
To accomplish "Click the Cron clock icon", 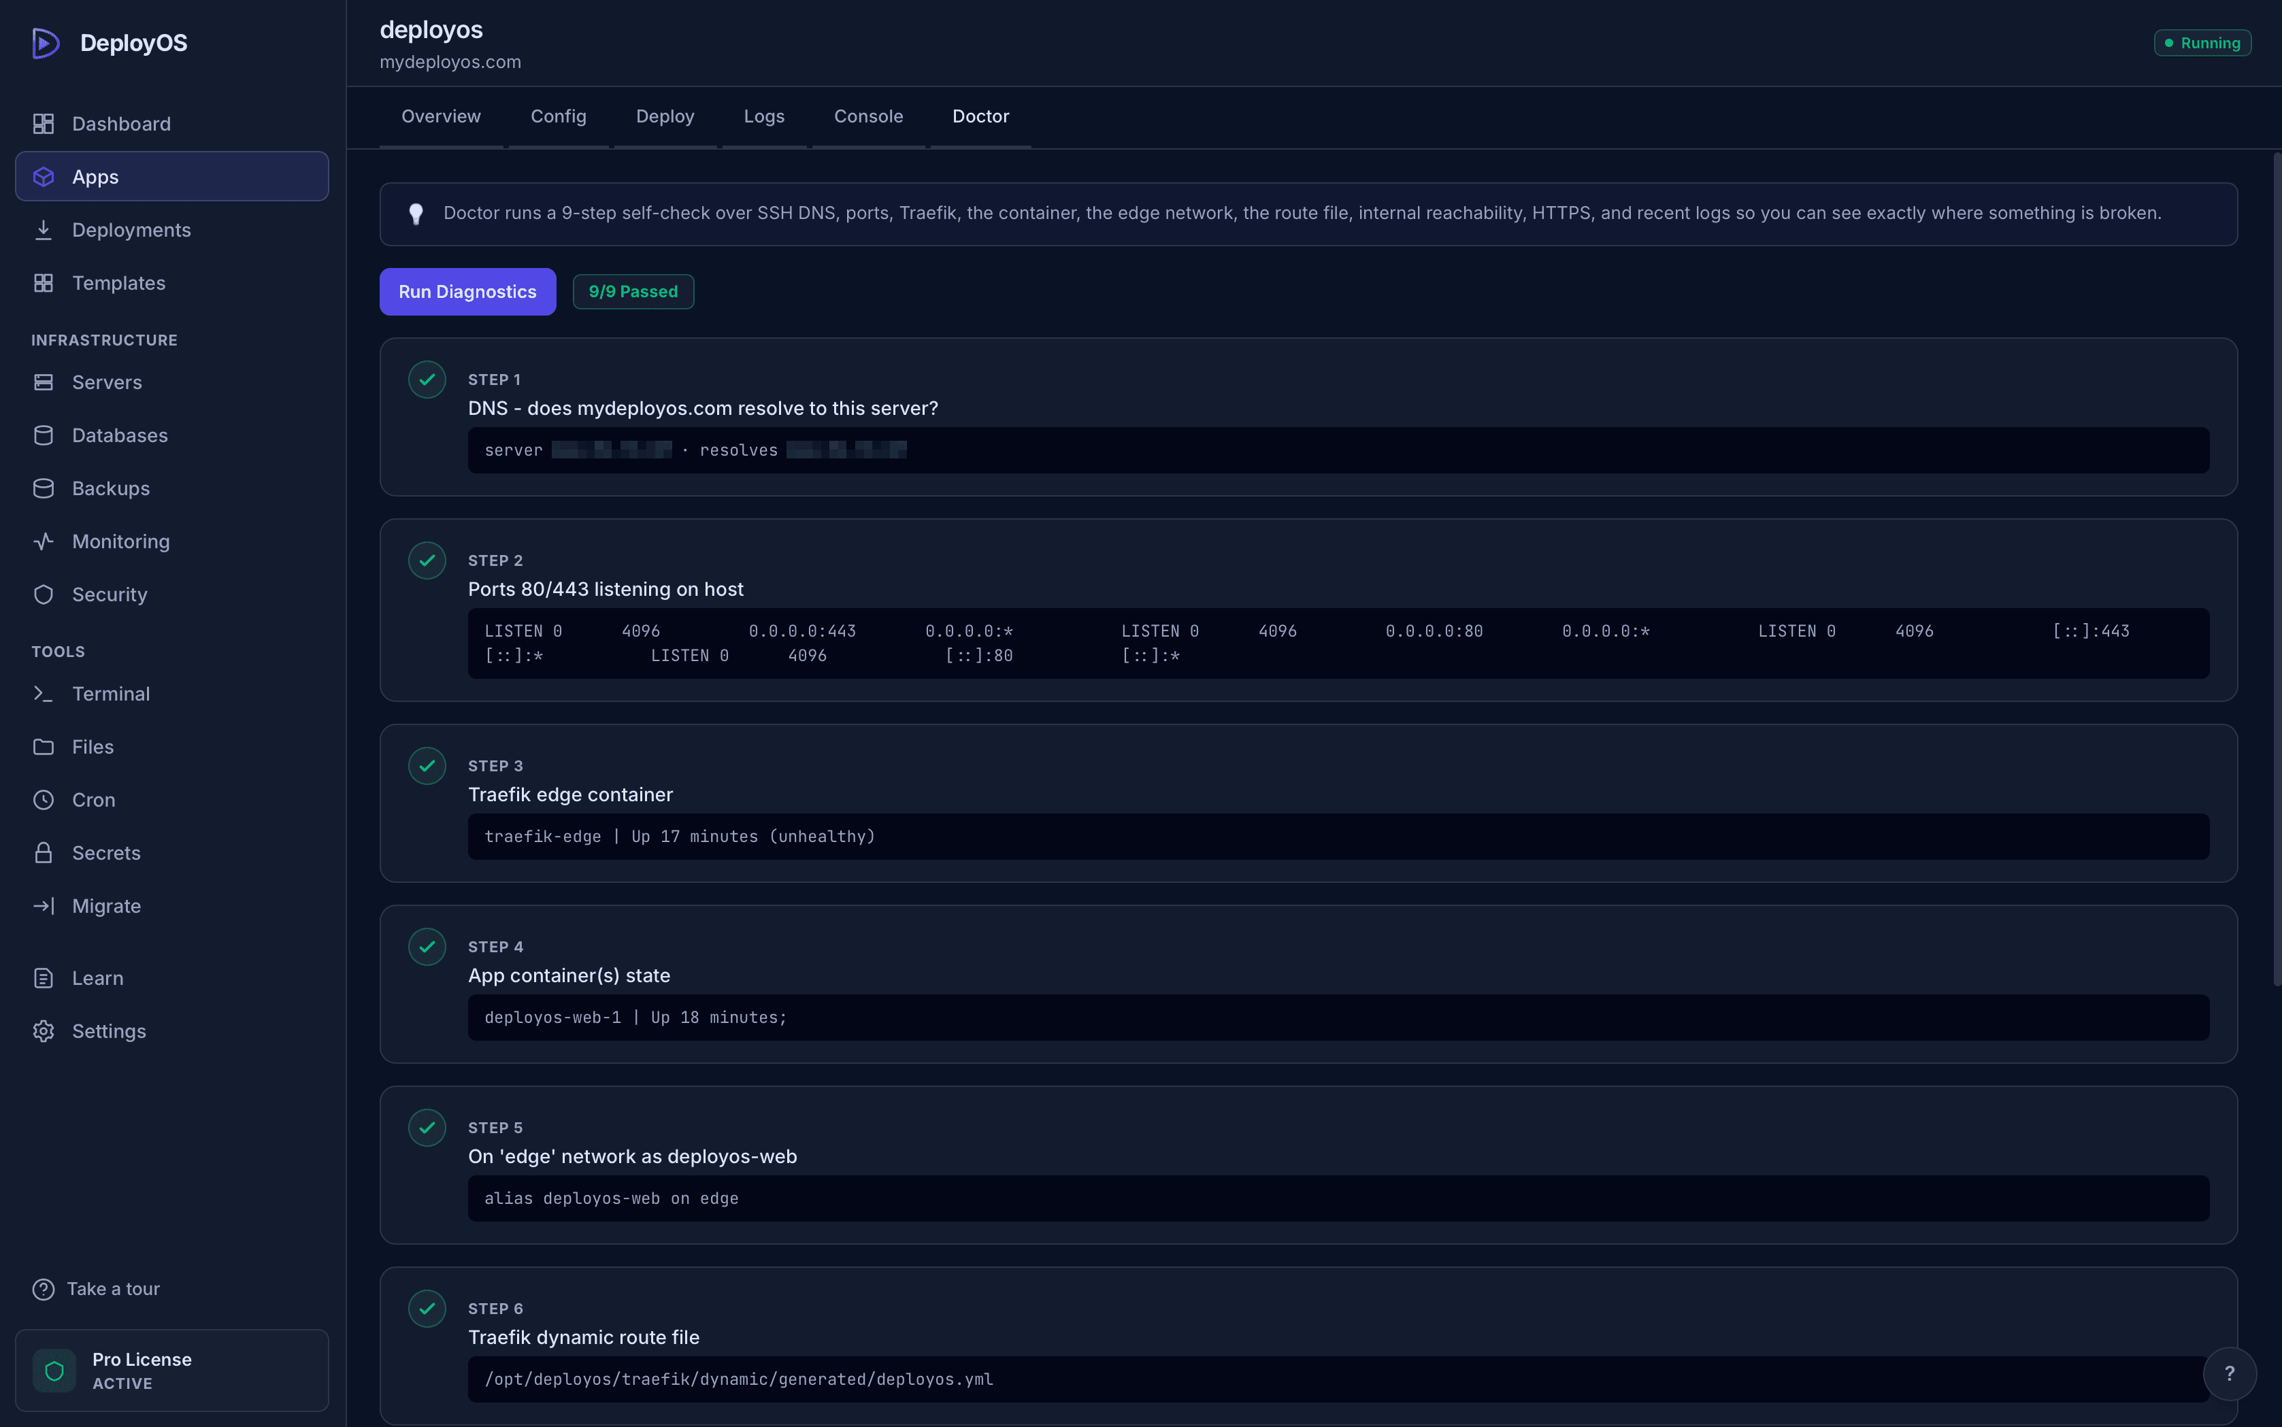I will point(44,799).
